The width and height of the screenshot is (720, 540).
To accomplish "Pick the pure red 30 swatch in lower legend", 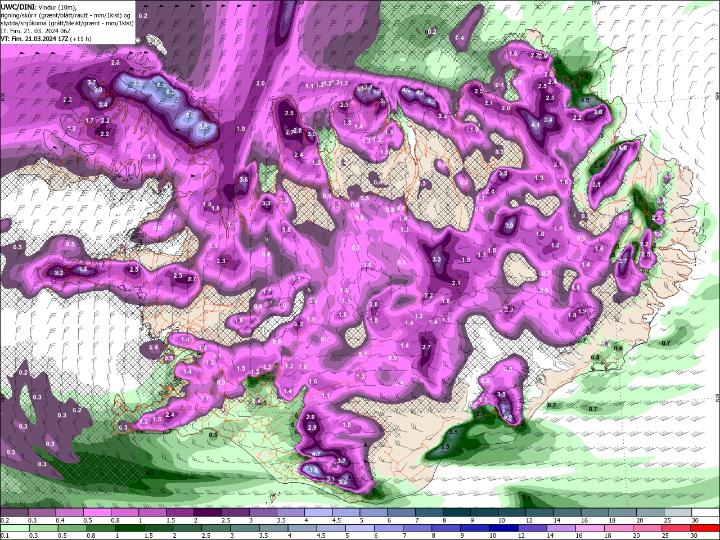I will (x=706, y=528).
